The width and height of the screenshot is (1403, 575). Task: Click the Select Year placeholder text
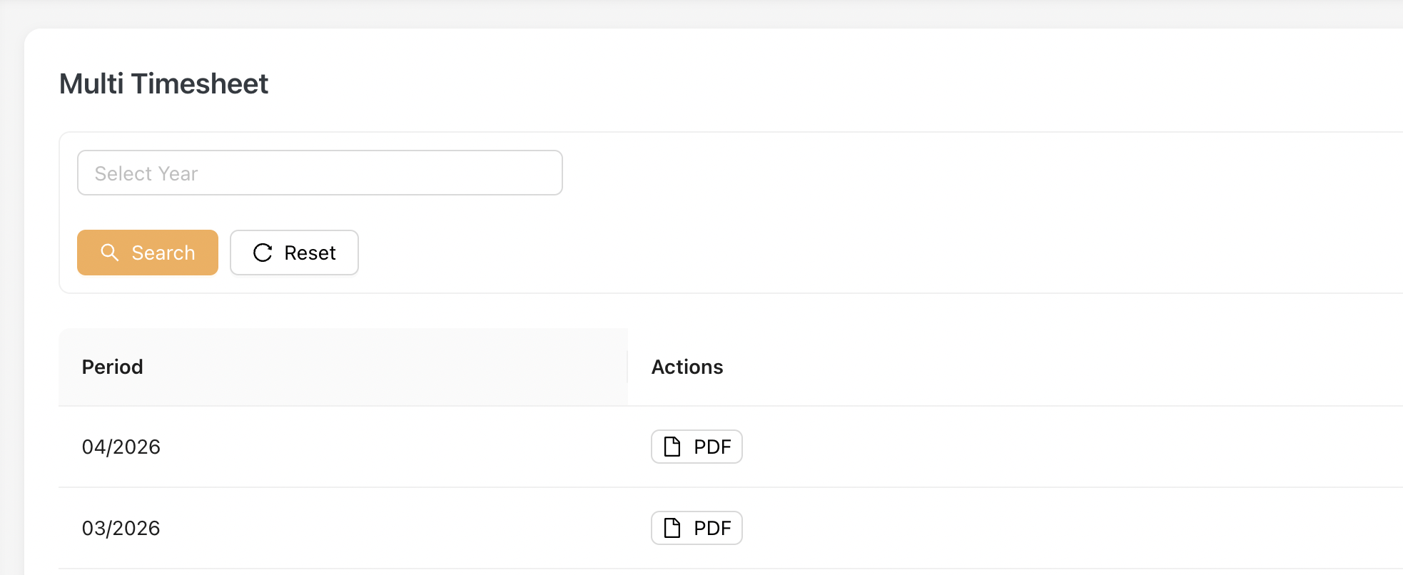pyautogui.click(x=146, y=173)
